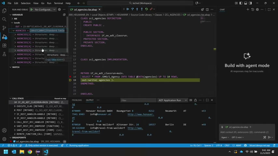This screenshot has height=156, width=278.
Task: Open the http://www.honauer. link in output
Action: (141, 114)
